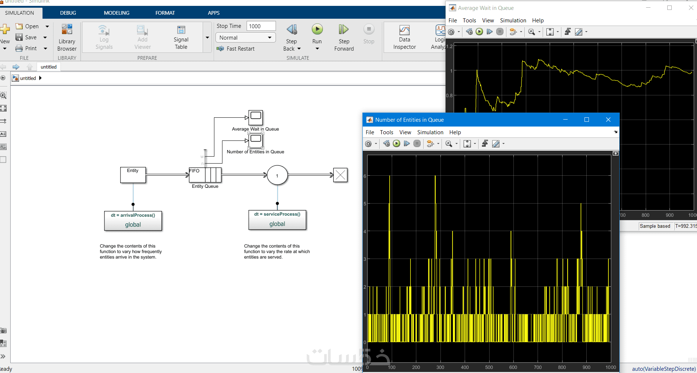Open the Signal Table
This screenshot has height=373, width=697.
tap(181, 37)
